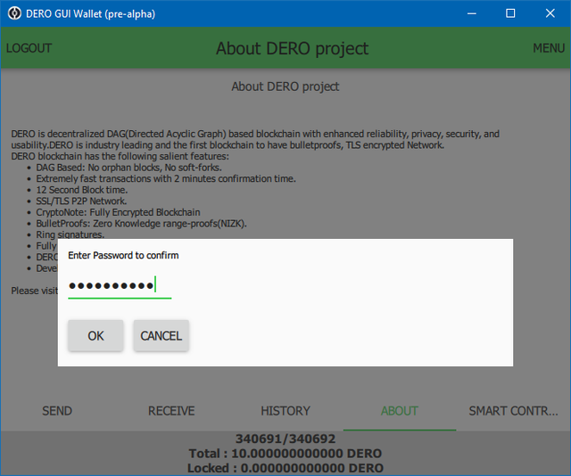Viewport: 571px width, 476px height.
Task: Click 'BulletProofs: Zero Knowledge range-proofs' bullet
Action: pyautogui.click(x=141, y=224)
